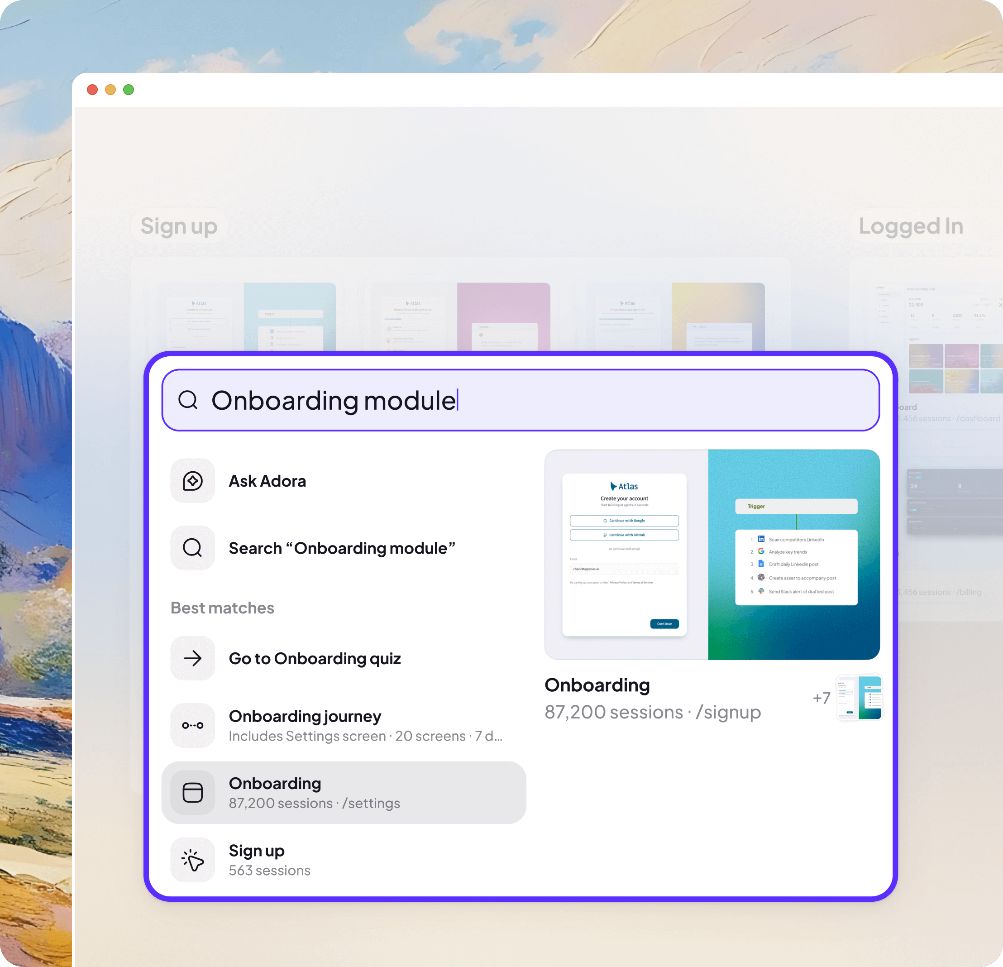Click the Sign up section label
Viewport: 1003px width, 967px height.
tap(179, 226)
